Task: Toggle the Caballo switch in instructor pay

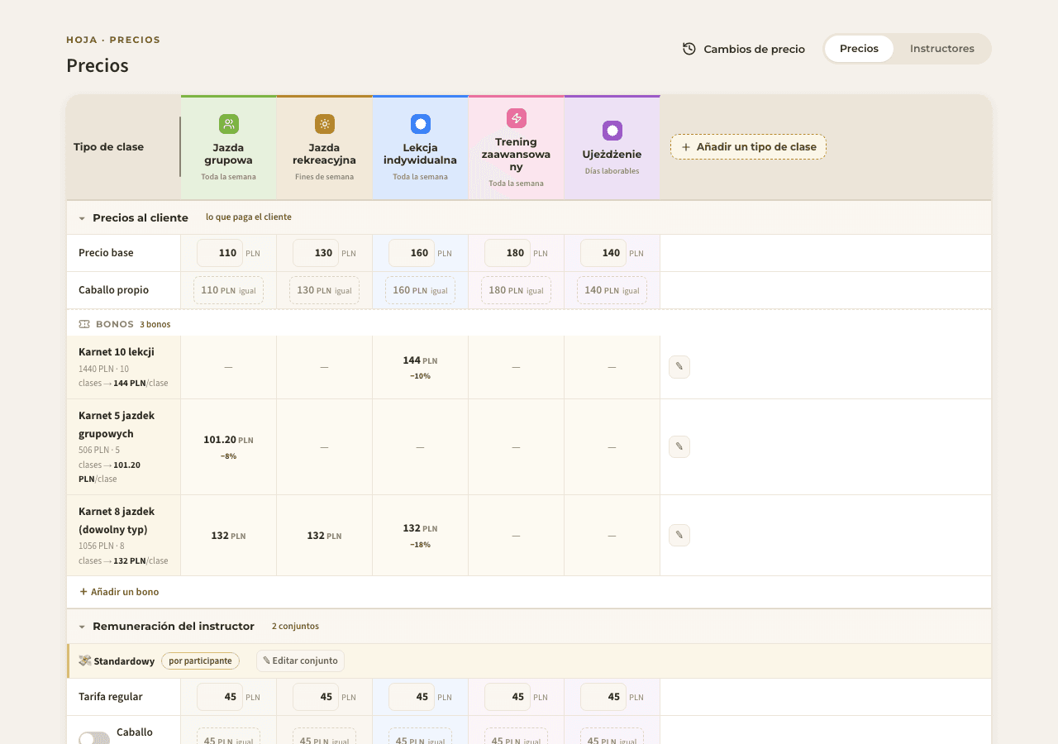Action: pos(94,739)
